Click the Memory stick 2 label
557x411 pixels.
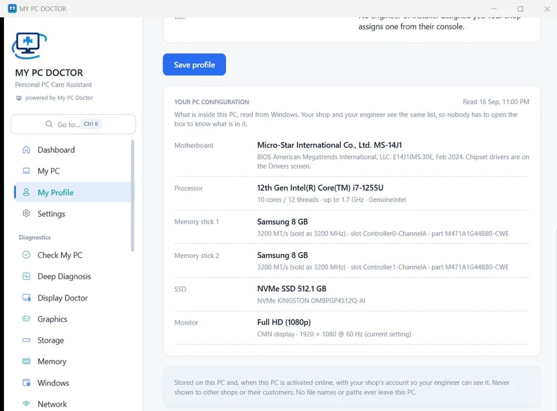pos(197,256)
